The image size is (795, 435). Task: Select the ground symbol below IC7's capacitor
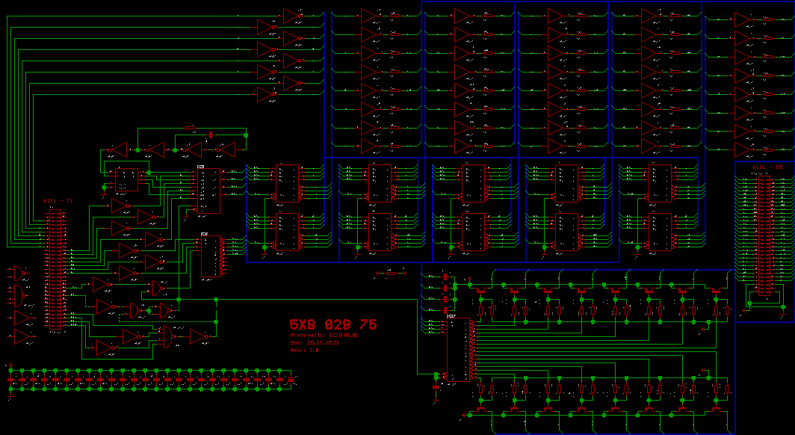pos(436,400)
